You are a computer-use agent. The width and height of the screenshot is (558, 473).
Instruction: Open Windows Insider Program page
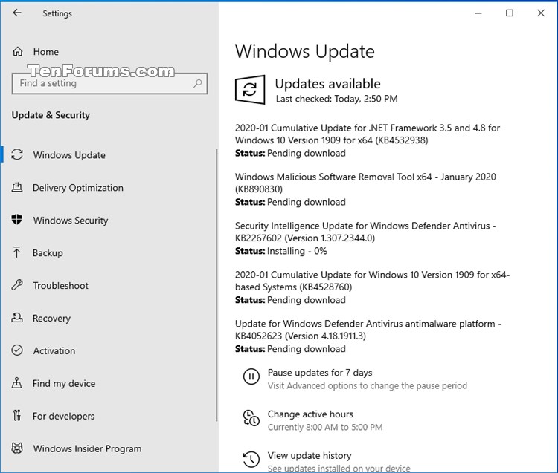pyautogui.click(x=87, y=448)
